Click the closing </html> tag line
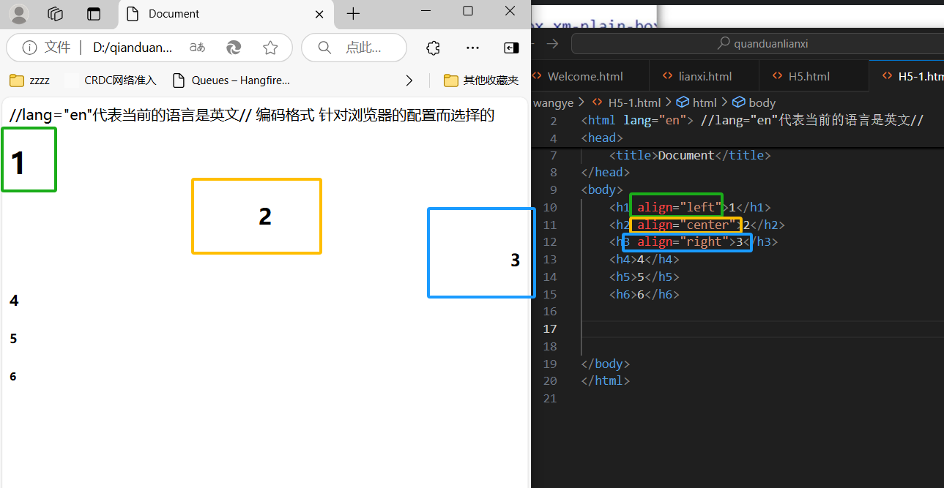Image resolution: width=944 pixels, height=488 pixels. pyautogui.click(x=606, y=381)
